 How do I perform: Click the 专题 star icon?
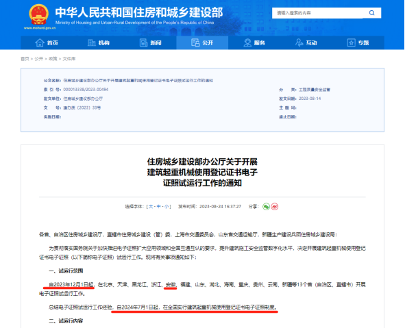click(351, 42)
